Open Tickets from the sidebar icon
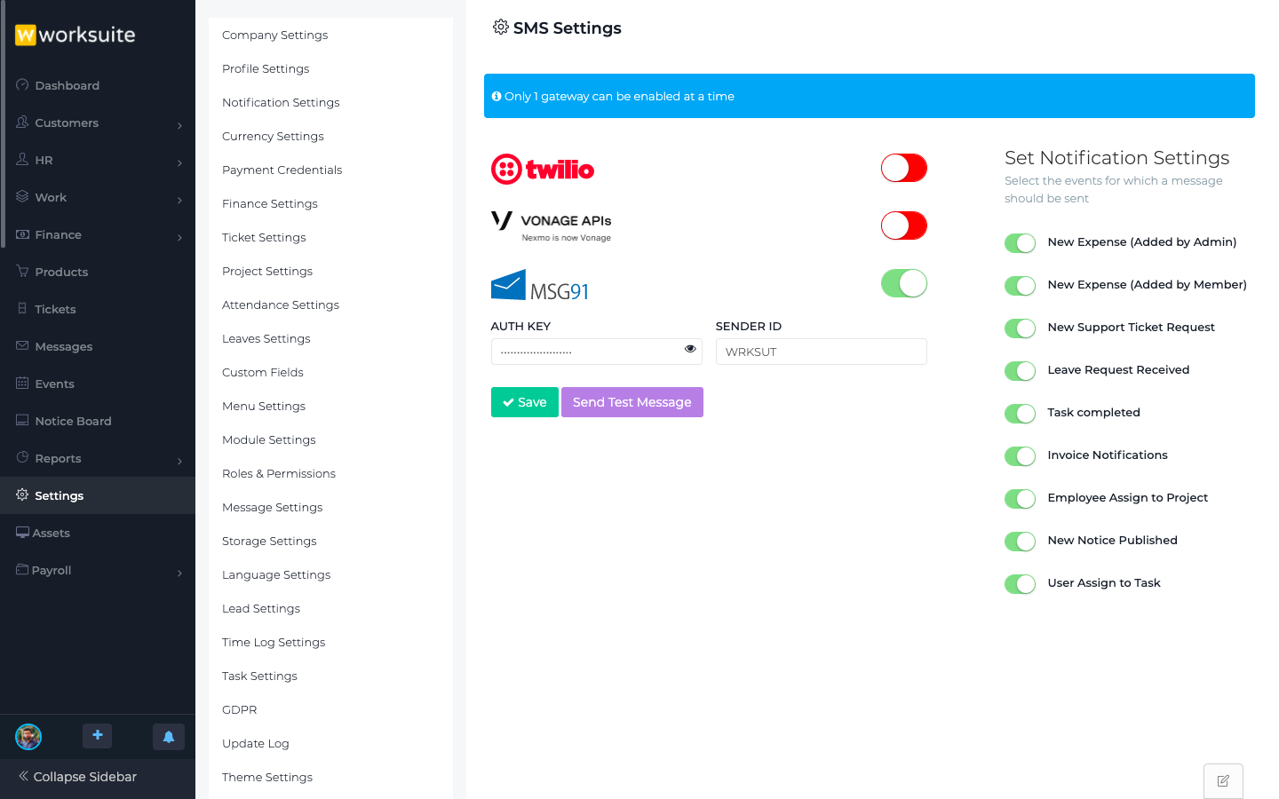 pos(22,309)
